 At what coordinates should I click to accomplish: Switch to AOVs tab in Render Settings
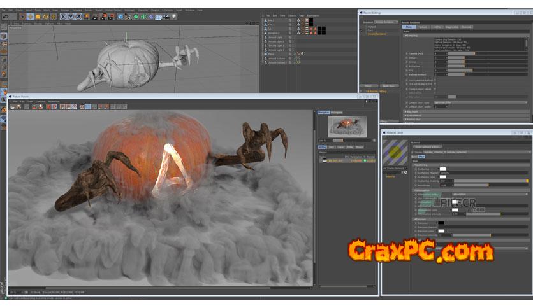437,27
